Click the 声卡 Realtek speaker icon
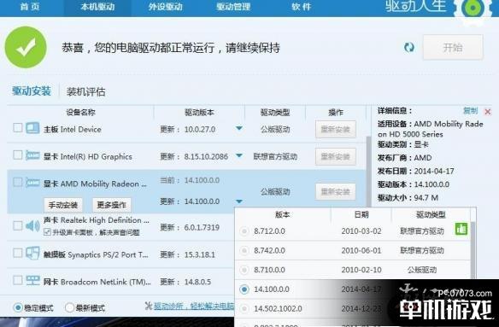 coord(32,226)
